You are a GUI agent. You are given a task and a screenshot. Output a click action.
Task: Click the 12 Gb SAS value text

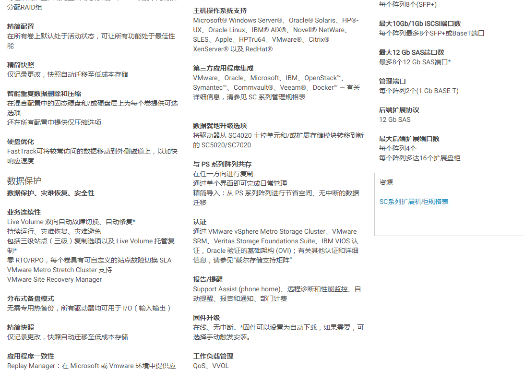394,119
